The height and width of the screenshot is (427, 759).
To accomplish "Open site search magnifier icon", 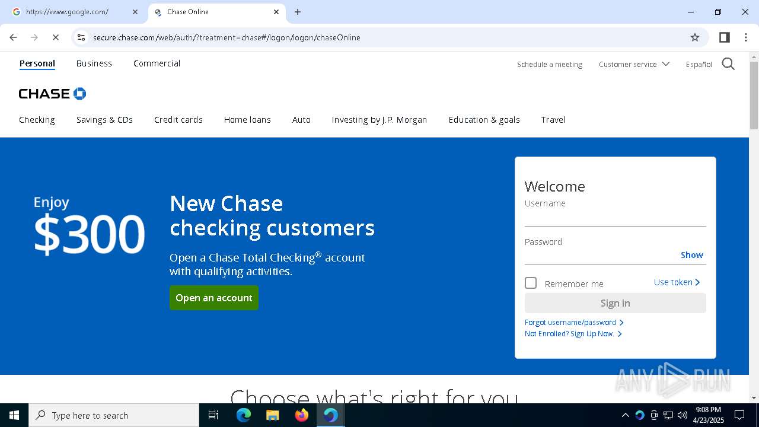I will (x=728, y=64).
